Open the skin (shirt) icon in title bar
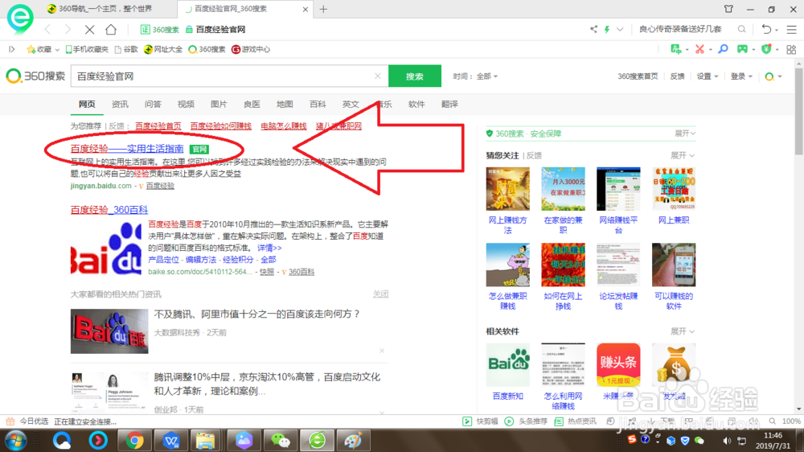 tap(728, 9)
